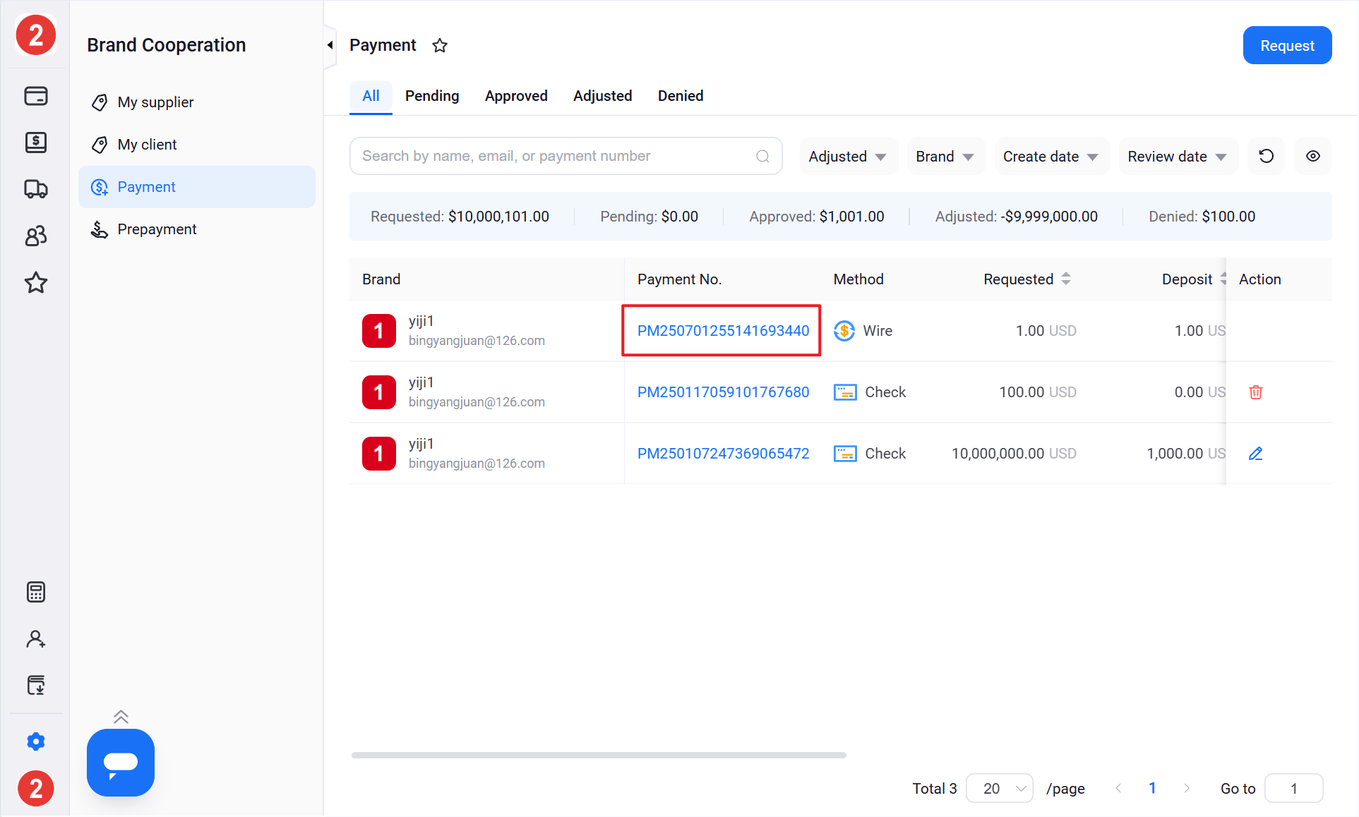Screen dimensions: 1359x817
Task: Open the Review date filter dropdown
Action: [1178, 157]
